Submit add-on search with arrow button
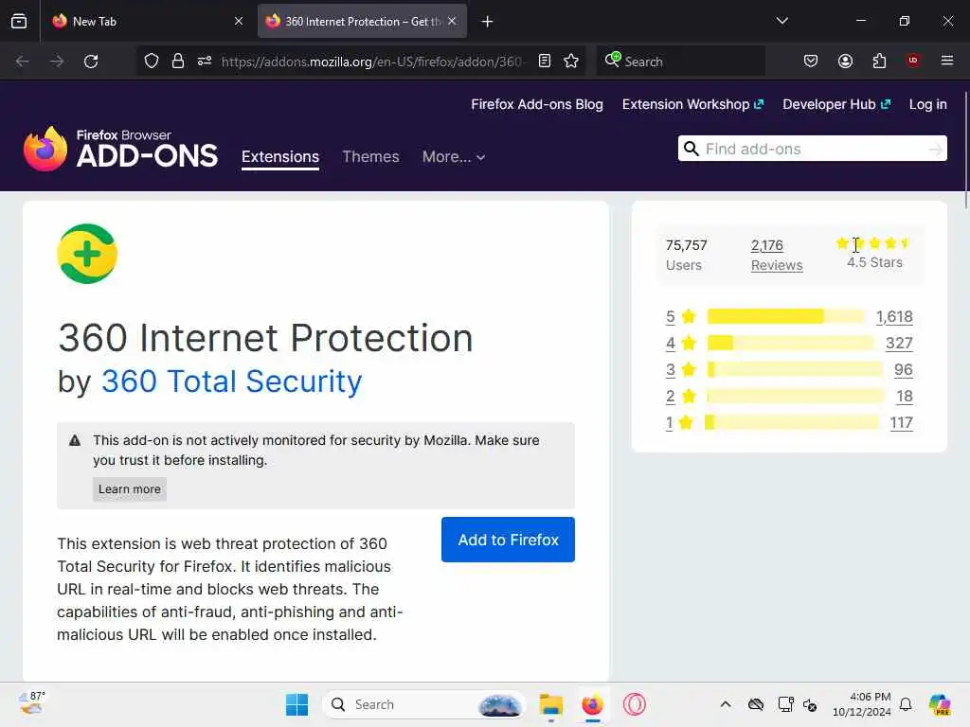Screen dimensions: 970x727 click(936, 149)
